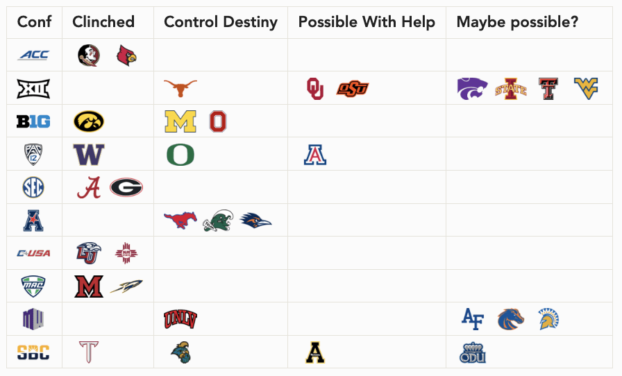This screenshot has height=376, width=622.
Task: Click the UNLV logo
Action: point(180,319)
